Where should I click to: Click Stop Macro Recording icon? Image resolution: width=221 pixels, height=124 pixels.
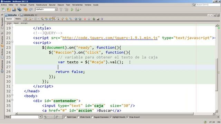tap(89, 19)
